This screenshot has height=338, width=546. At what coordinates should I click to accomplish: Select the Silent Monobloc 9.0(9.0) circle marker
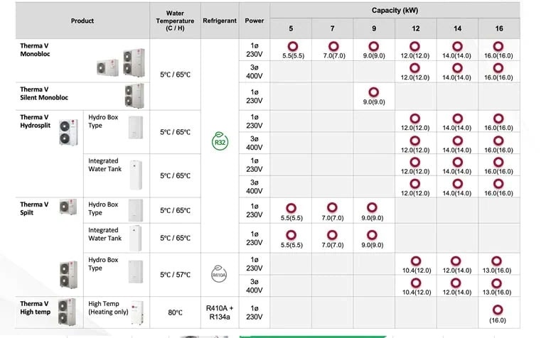point(373,92)
